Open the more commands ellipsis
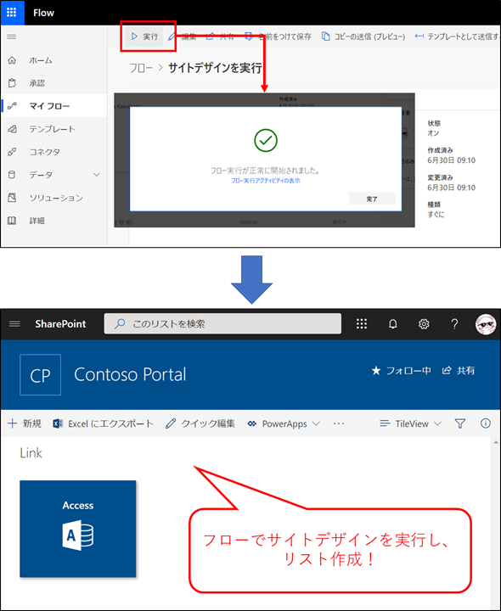Viewport: 501px width, 611px height. (339, 423)
